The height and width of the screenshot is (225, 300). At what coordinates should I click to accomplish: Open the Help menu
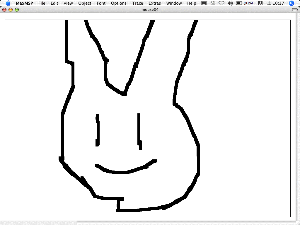[x=192, y=3]
